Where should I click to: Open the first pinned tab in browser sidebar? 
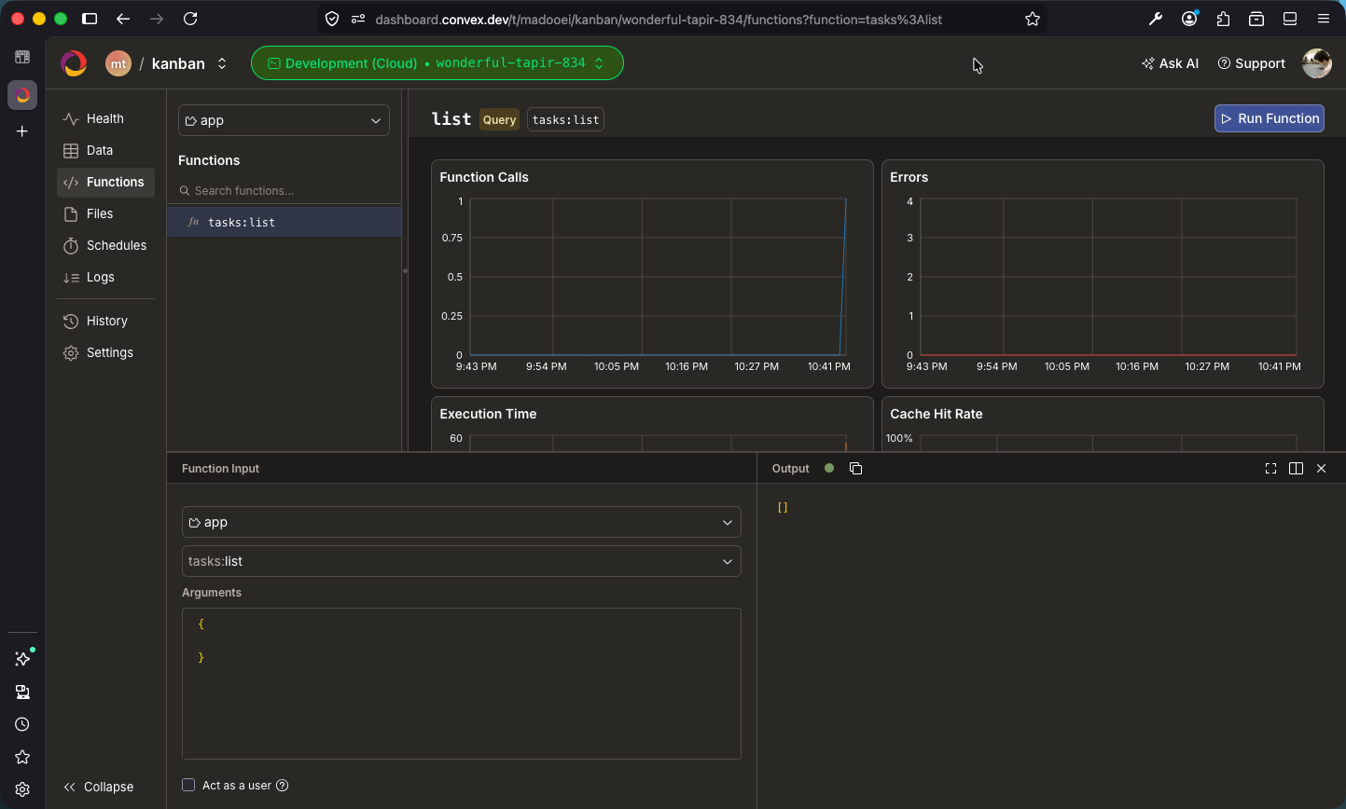coord(22,57)
